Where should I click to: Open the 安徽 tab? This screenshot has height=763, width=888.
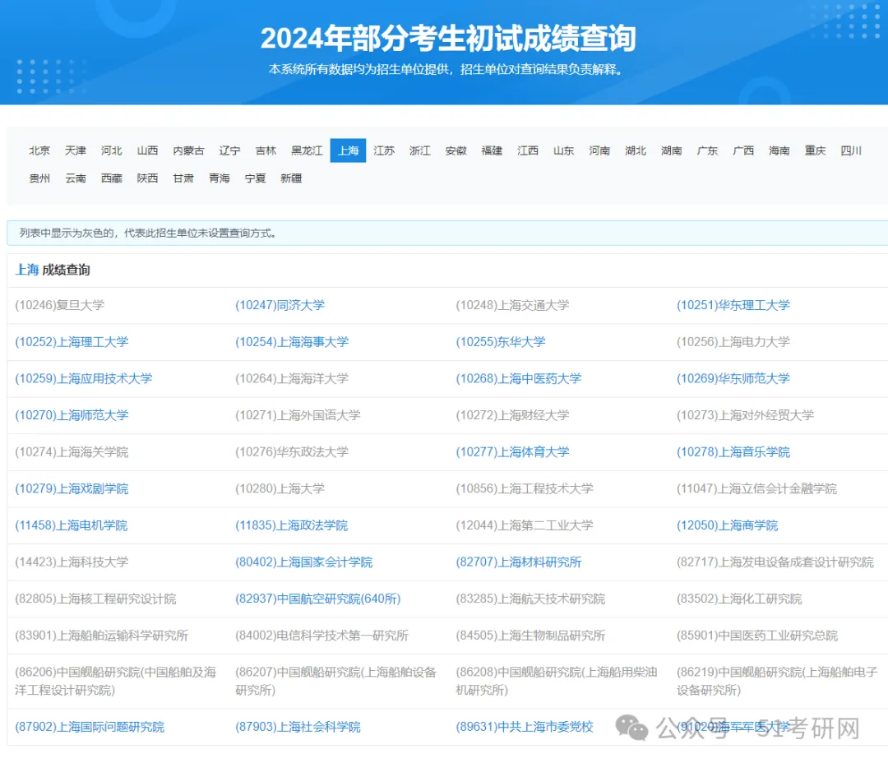coord(456,150)
